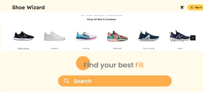Click the magnifying glass search icon
The width and height of the screenshot is (203, 103).
pyautogui.click(x=66, y=81)
